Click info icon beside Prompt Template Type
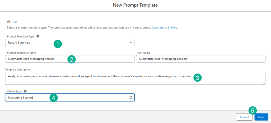This screenshot has height=123, width=271. (38, 36)
